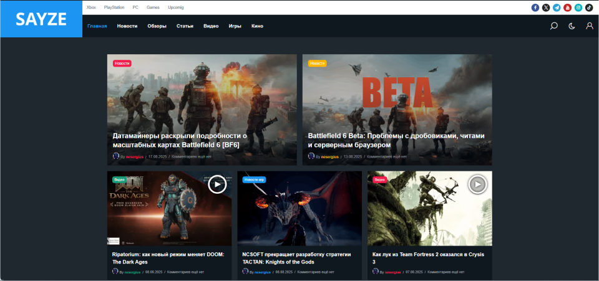Viewport: 599px width, 281px height.
Task: Open the NCSOFT dragon article thumbnail
Action: 299,208
